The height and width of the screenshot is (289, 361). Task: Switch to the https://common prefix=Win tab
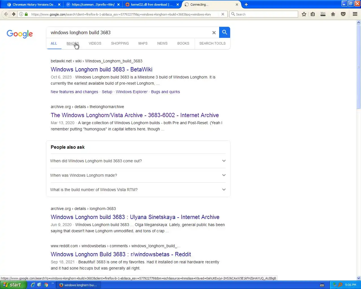point(93,5)
